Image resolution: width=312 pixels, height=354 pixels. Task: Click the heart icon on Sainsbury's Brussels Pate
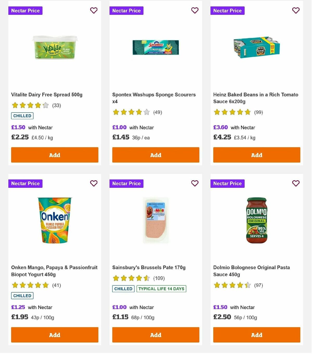click(x=195, y=183)
